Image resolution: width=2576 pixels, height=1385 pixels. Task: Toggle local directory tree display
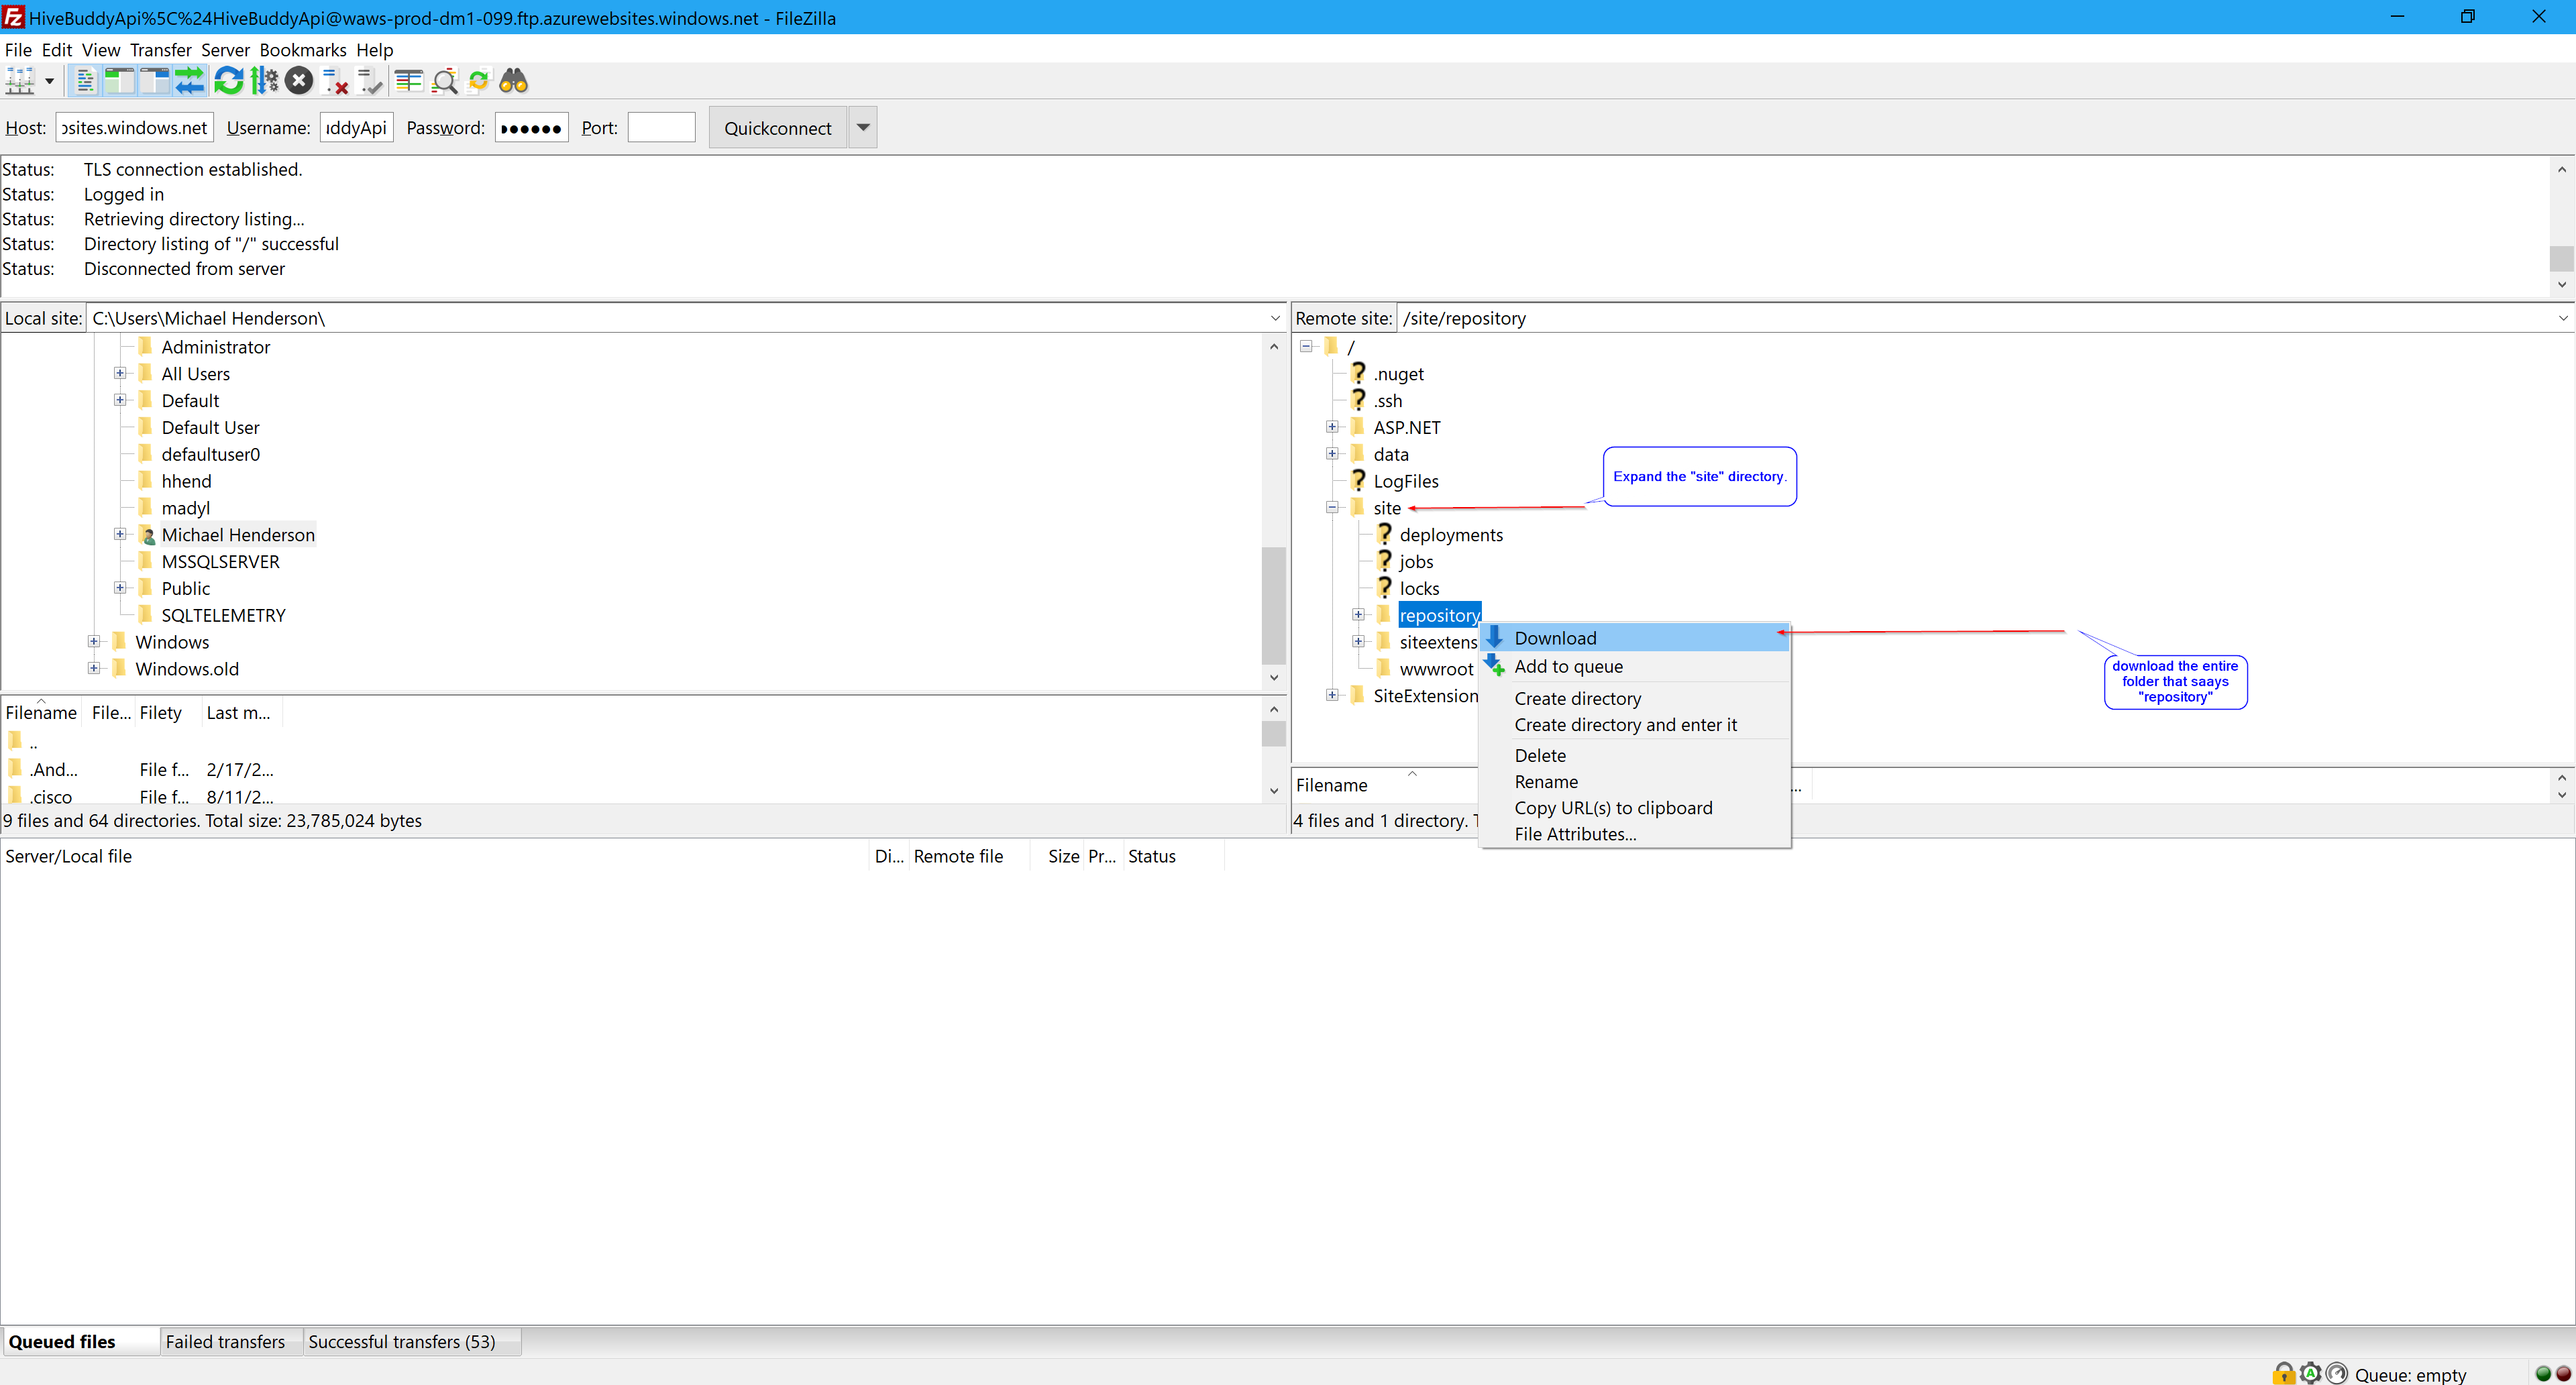tap(120, 81)
